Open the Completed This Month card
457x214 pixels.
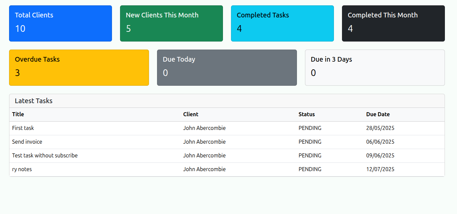pos(393,23)
